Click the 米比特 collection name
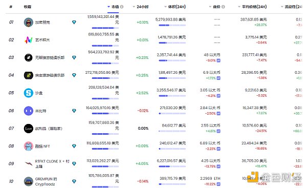The width and height of the screenshot is (307, 188). 40,111
